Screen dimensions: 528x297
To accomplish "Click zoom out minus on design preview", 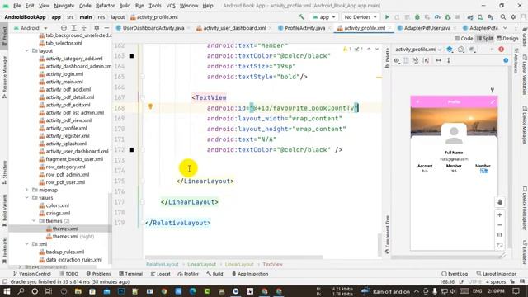I will [x=500, y=225].
